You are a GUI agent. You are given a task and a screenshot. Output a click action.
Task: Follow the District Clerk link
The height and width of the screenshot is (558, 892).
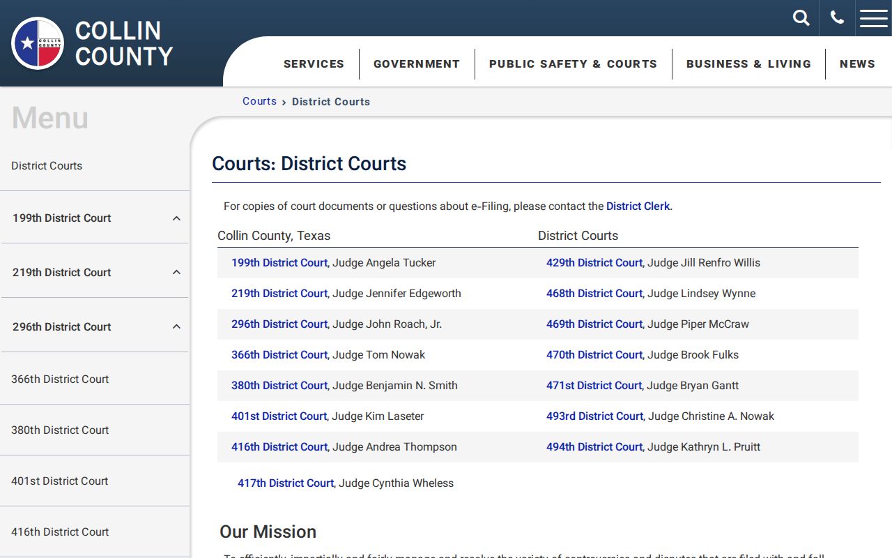pyautogui.click(x=638, y=206)
